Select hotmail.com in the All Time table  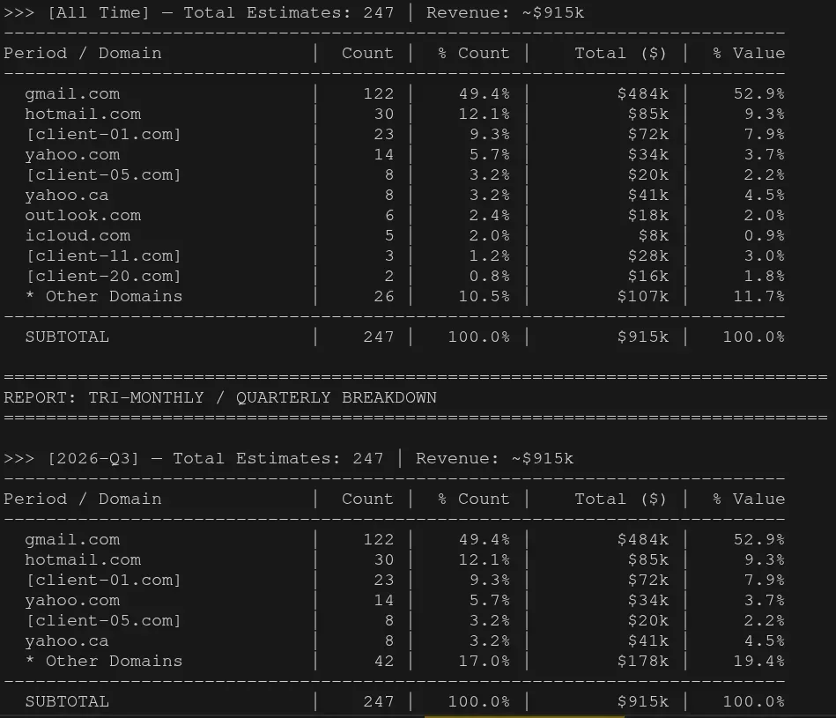pos(83,114)
